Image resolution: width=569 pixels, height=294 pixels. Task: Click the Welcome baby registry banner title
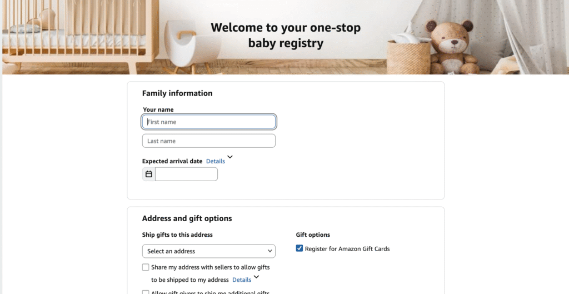[285, 35]
